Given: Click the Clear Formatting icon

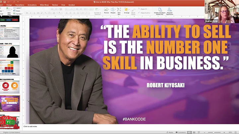Looking at the screenshot, I should [x=60, y=9].
